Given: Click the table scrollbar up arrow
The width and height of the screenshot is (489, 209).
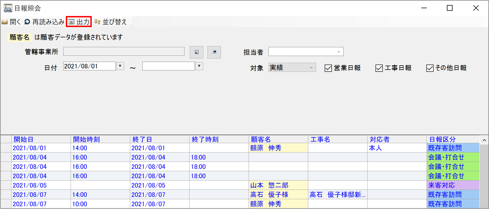Looking at the screenshot, I should click(x=484, y=140).
